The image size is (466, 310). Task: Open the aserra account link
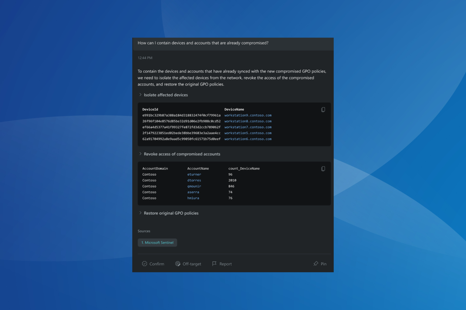193,192
